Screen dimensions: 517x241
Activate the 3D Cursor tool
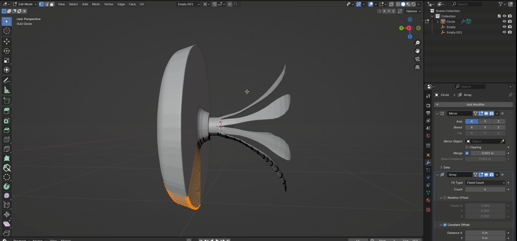click(7, 31)
